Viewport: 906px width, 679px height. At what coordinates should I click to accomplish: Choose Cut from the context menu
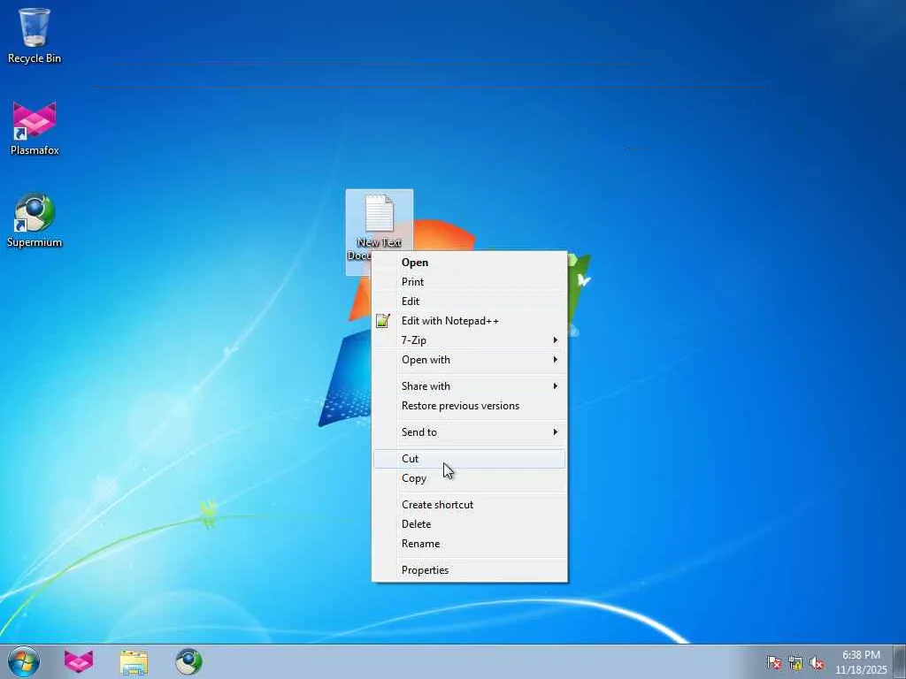point(470,459)
